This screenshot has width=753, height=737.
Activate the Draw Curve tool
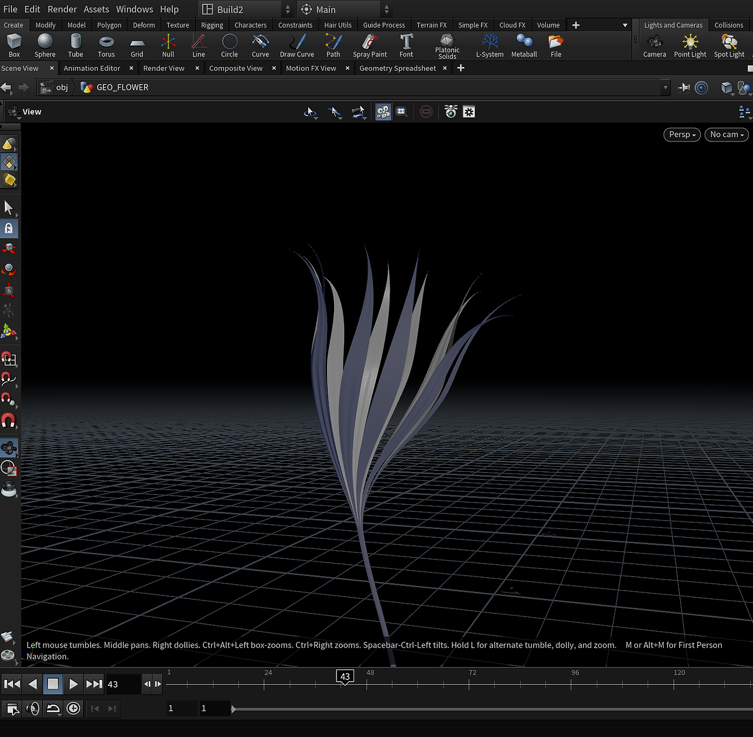[297, 46]
